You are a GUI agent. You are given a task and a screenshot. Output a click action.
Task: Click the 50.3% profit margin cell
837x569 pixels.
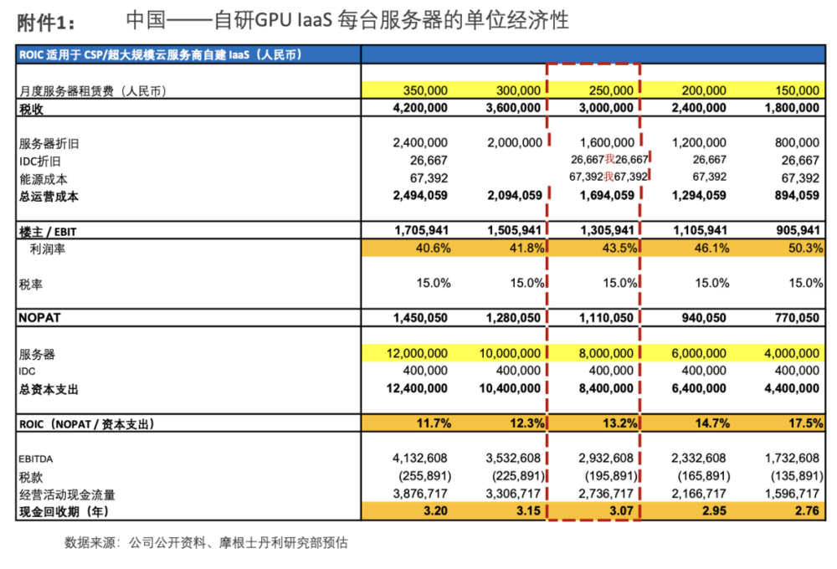coord(805,249)
